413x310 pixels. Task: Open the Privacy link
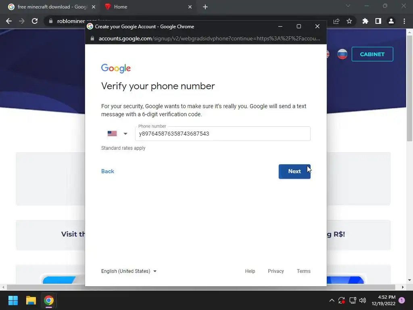(276, 271)
